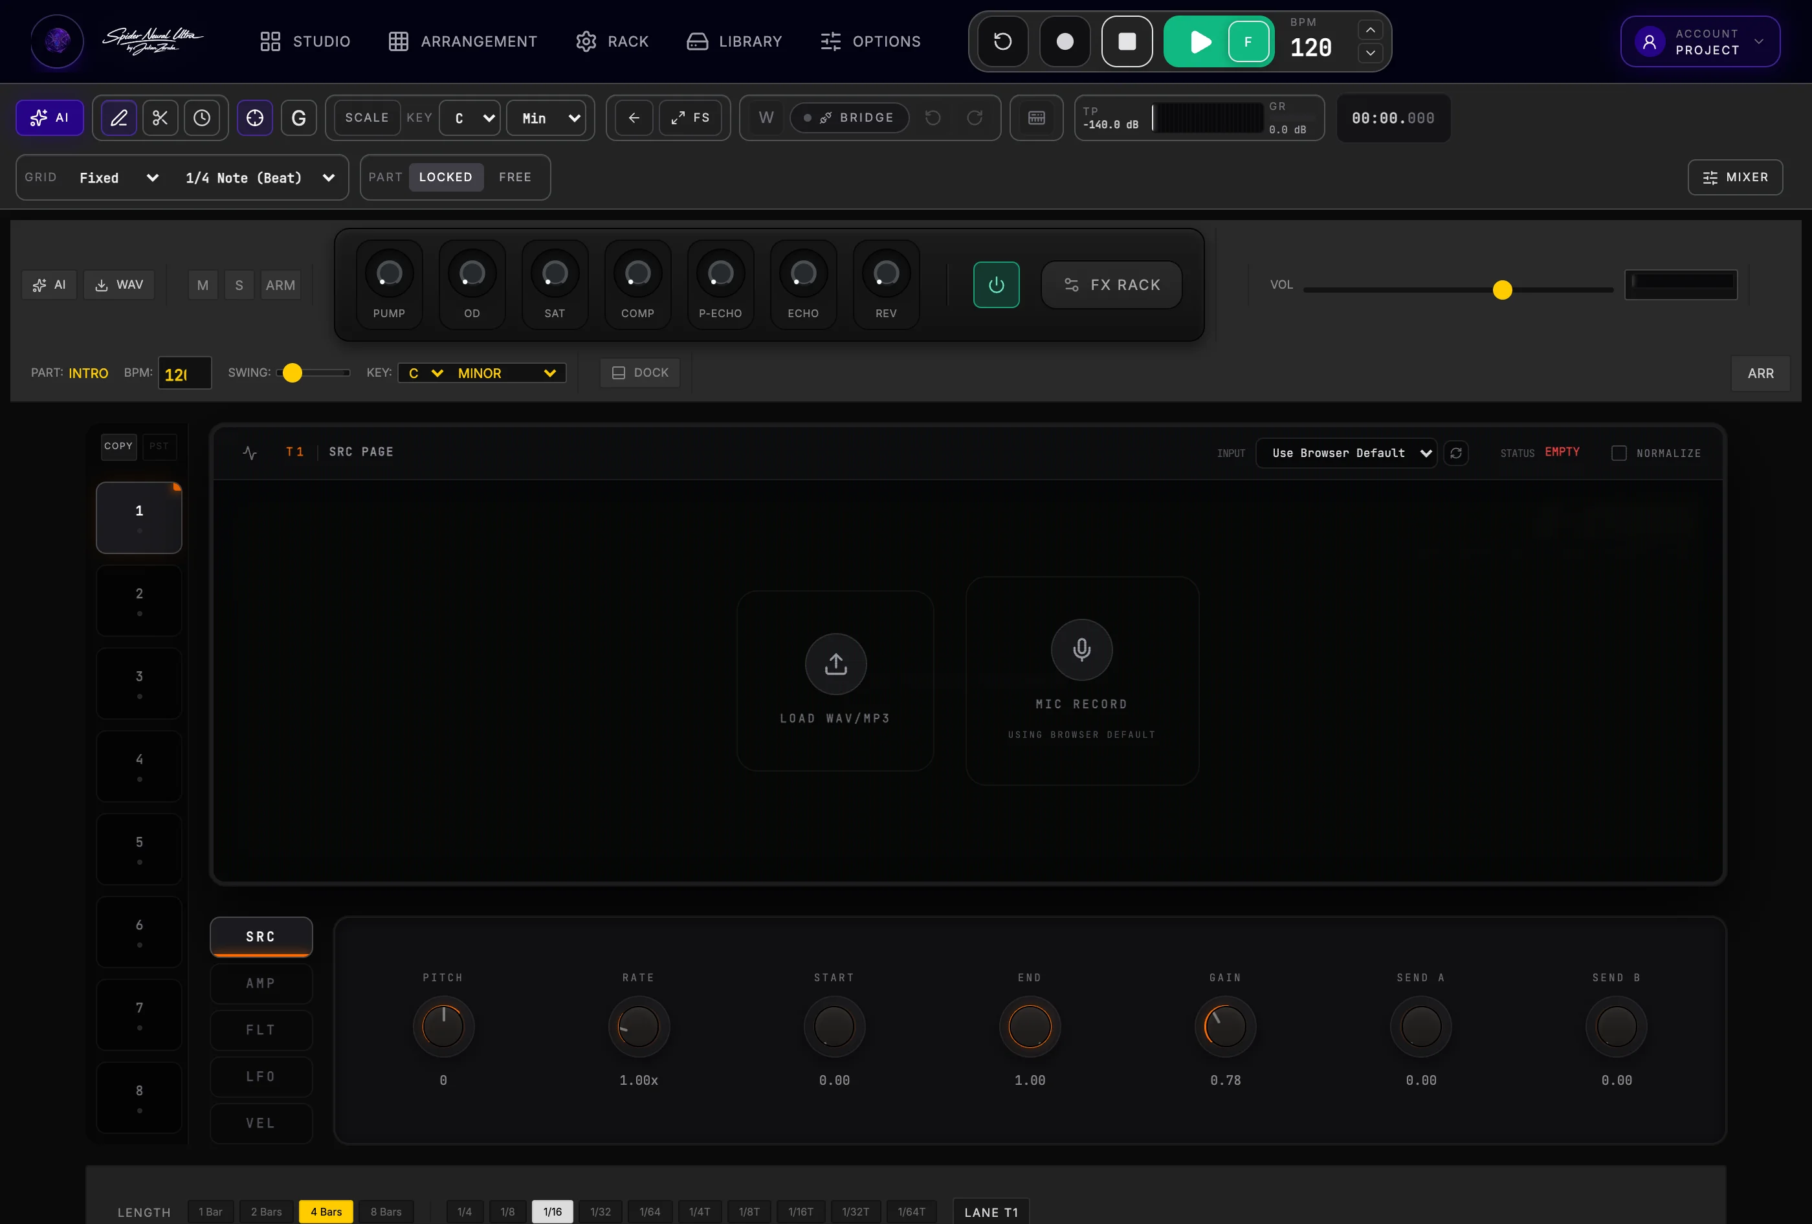This screenshot has height=1224, width=1812.
Task: Switch to the Arrangement view
Action: [x=462, y=41]
